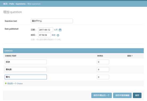Click the Question text label
The height and width of the screenshot is (101, 147).
tap(11, 21)
